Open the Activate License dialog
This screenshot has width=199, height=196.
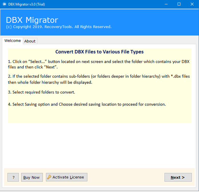coord(66,177)
